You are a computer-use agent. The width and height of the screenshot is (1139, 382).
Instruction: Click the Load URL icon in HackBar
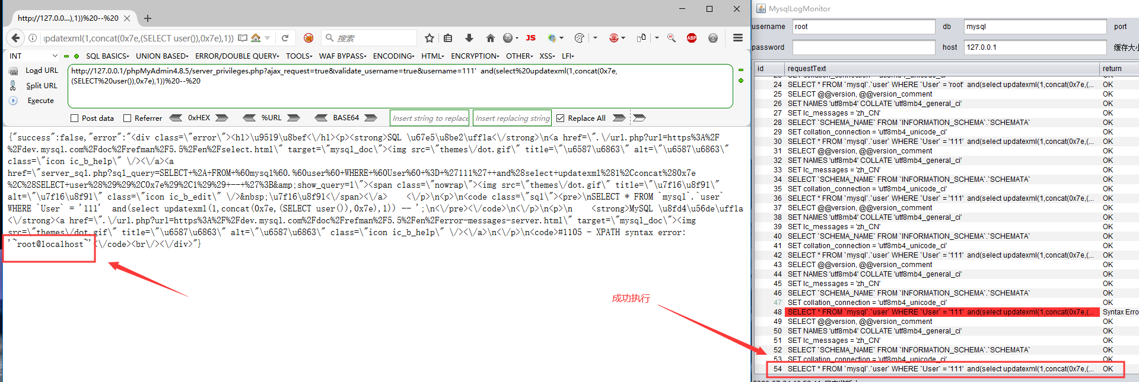click(x=13, y=70)
